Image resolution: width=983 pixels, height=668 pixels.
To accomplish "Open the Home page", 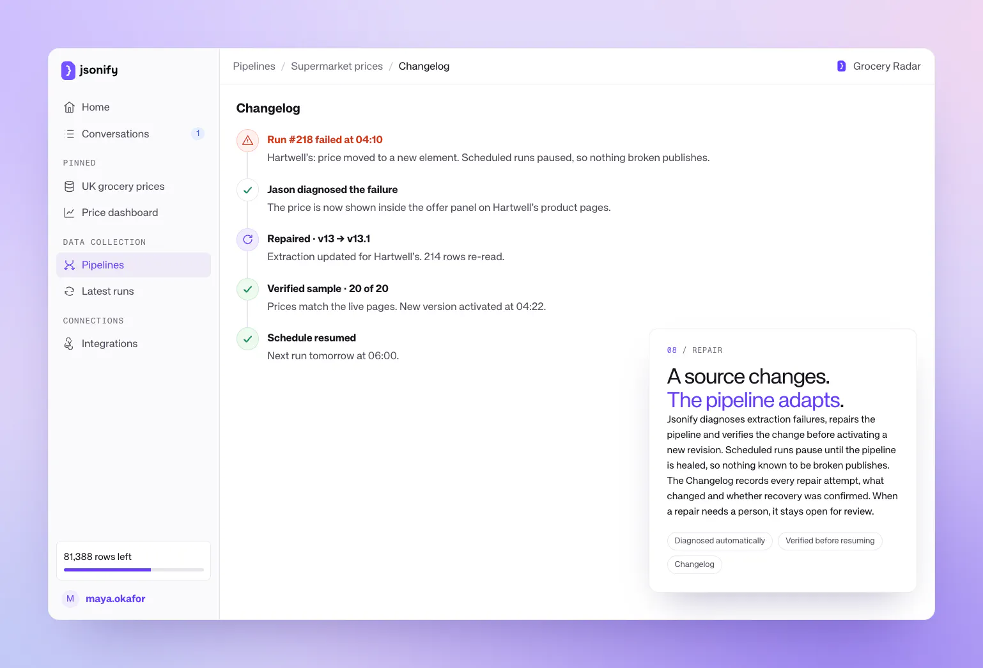I will pyautogui.click(x=134, y=107).
